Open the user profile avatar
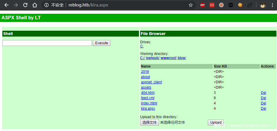This screenshot has width=277, height=131. (x=263, y=5)
